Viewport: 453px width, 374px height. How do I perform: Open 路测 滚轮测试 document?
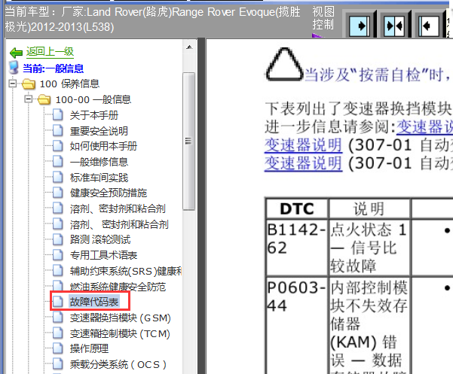[x=100, y=239]
